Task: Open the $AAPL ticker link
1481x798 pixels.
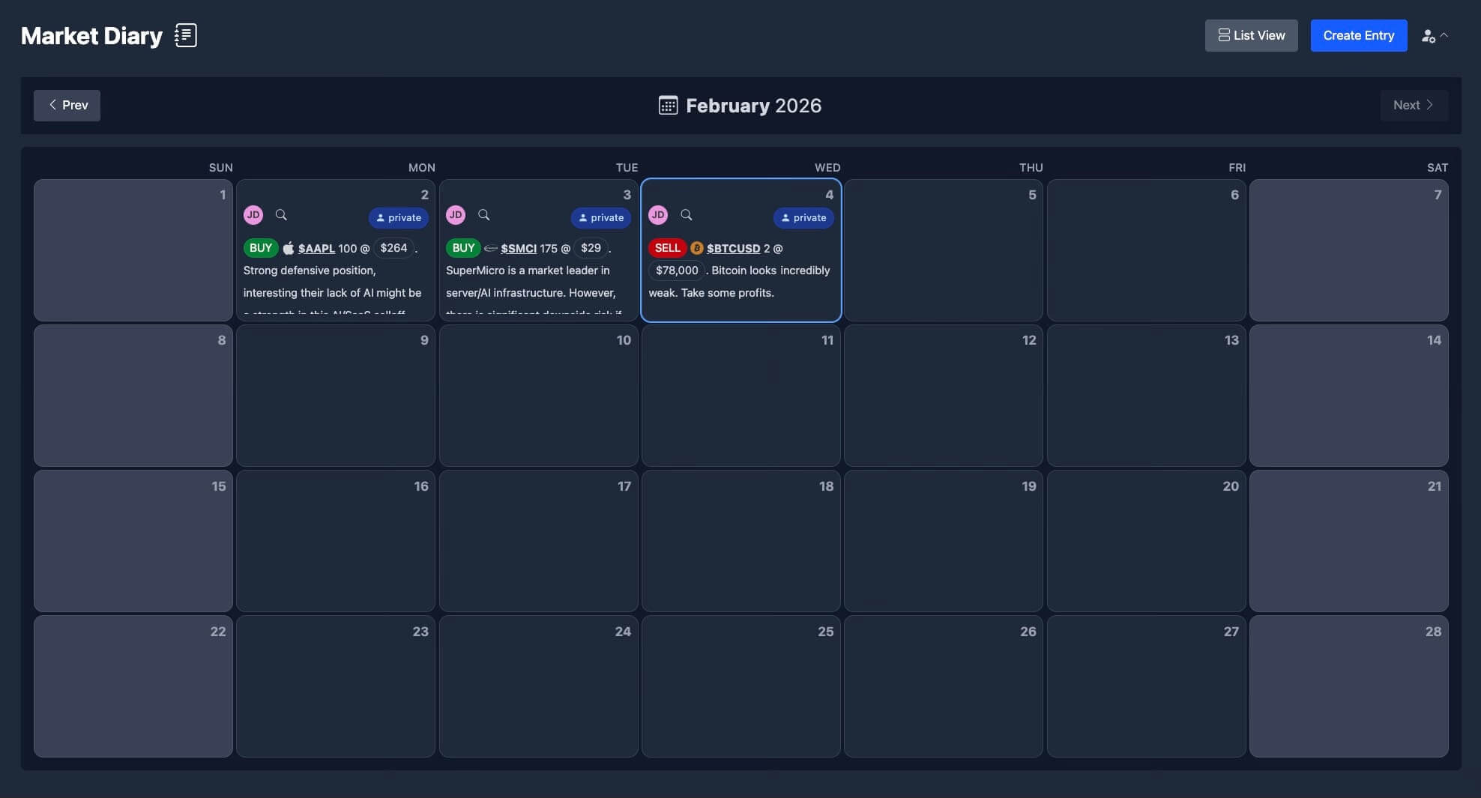Action: pos(316,248)
